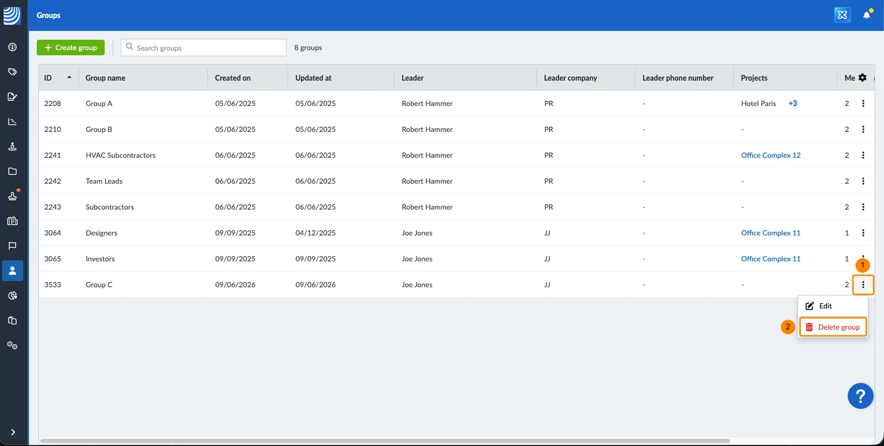Image resolution: width=884 pixels, height=446 pixels.
Task: Choose Delete group from the row menu
Action: [x=833, y=327]
